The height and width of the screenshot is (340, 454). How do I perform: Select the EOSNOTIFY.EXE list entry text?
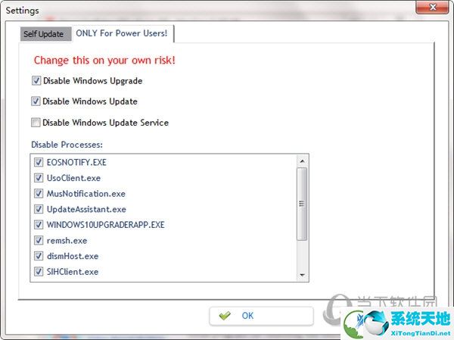coord(76,162)
